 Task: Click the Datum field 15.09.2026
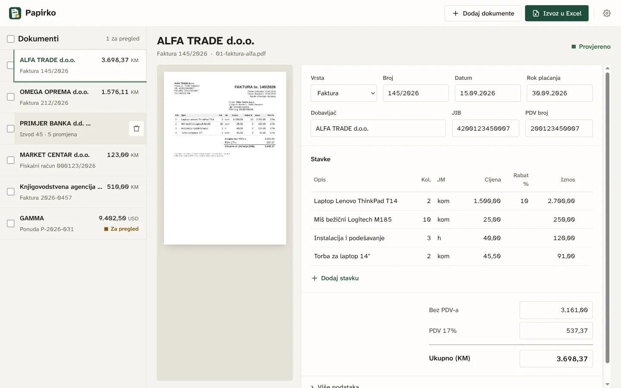click(488, 93)
